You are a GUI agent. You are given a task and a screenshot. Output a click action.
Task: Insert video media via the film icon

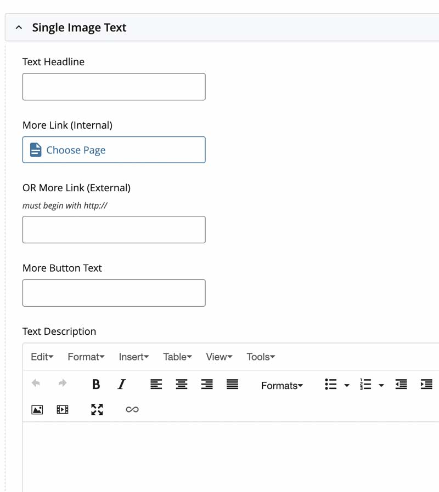point(63,409)
